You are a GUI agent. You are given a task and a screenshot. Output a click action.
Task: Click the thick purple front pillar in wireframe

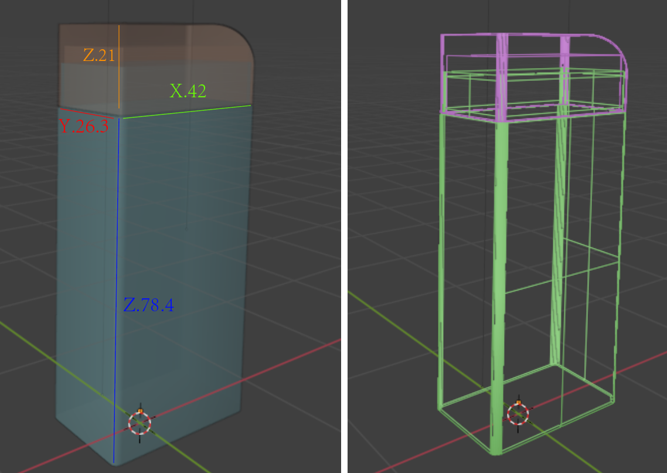(503, 76)
